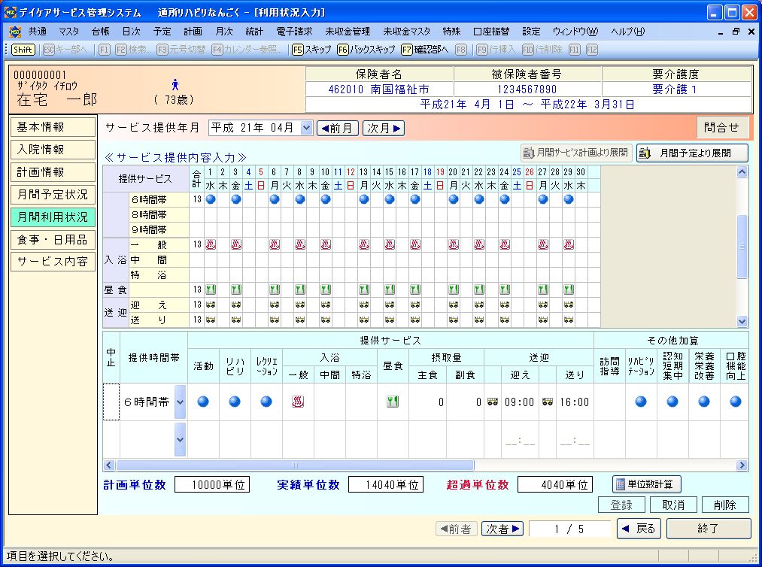Toggle the 活動 blue dot in detail row
The height and width of the screenshot is (567, 762).
(203, 402)
